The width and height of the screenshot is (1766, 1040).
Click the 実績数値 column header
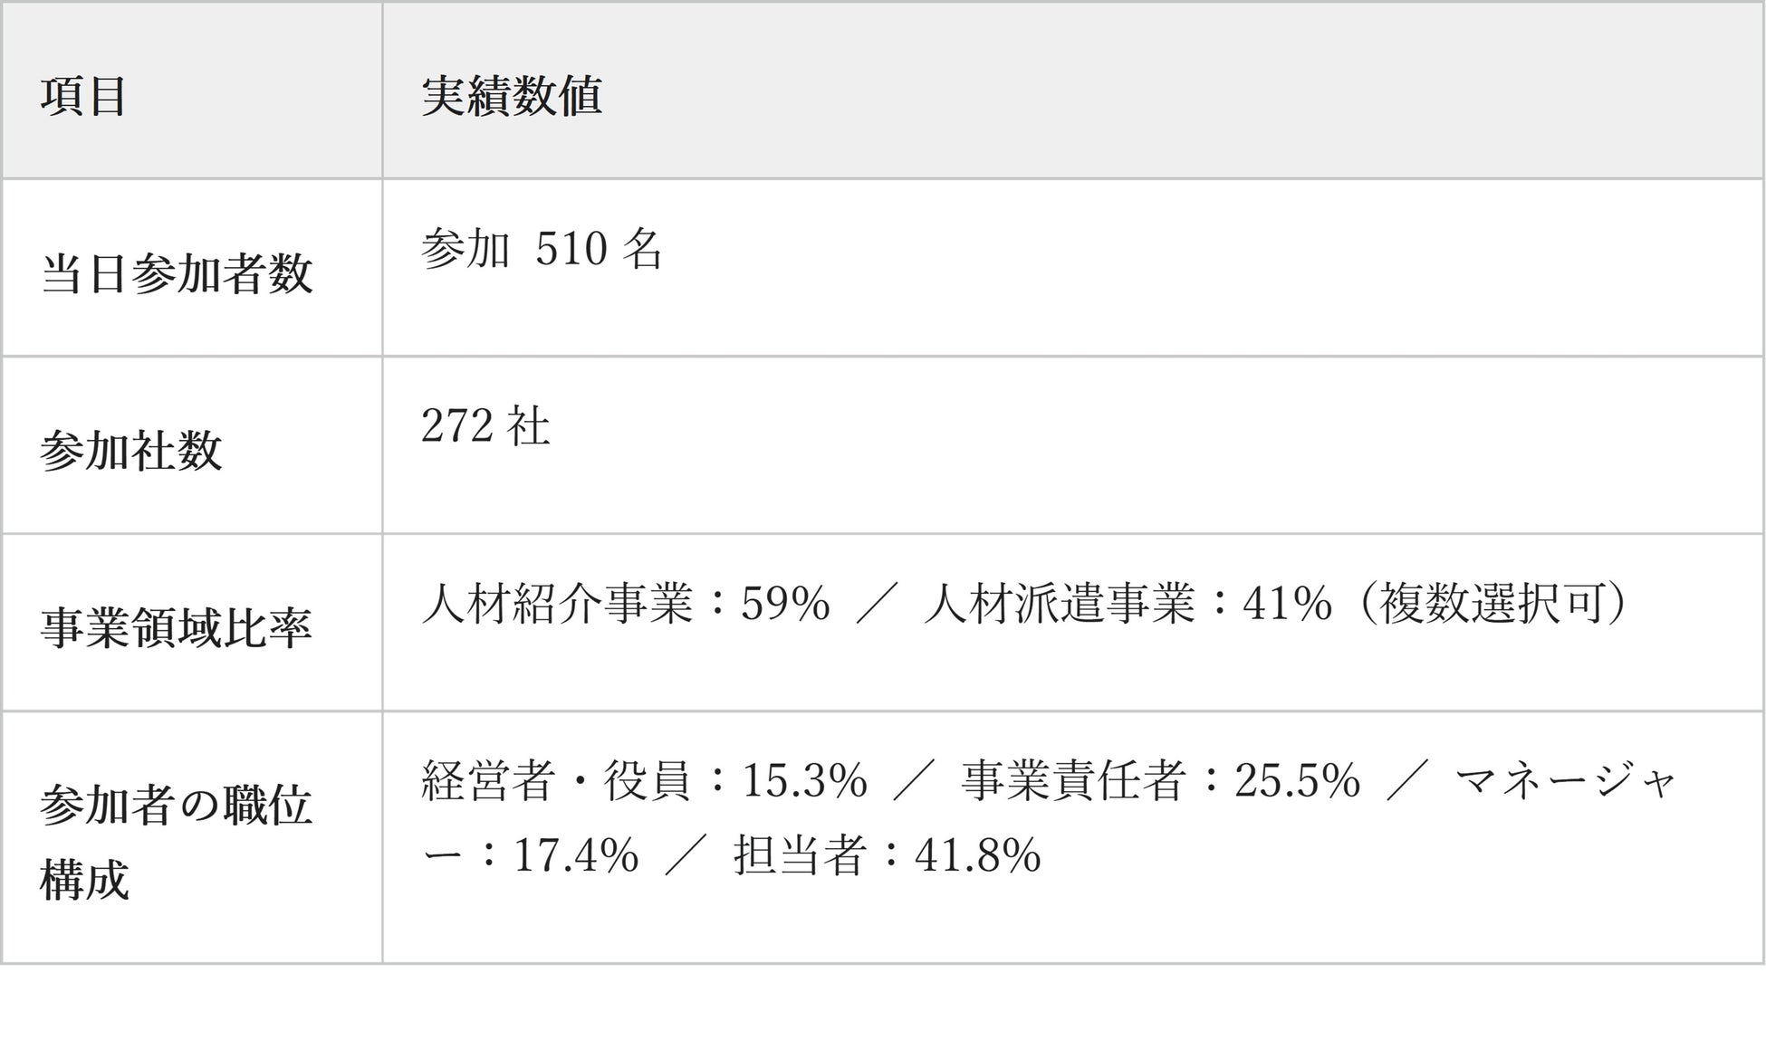(512, 95)
